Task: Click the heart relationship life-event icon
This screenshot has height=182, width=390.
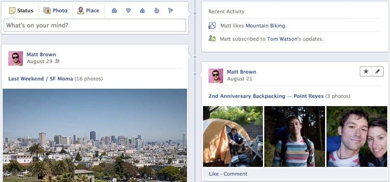Action: tap(128, 11)
